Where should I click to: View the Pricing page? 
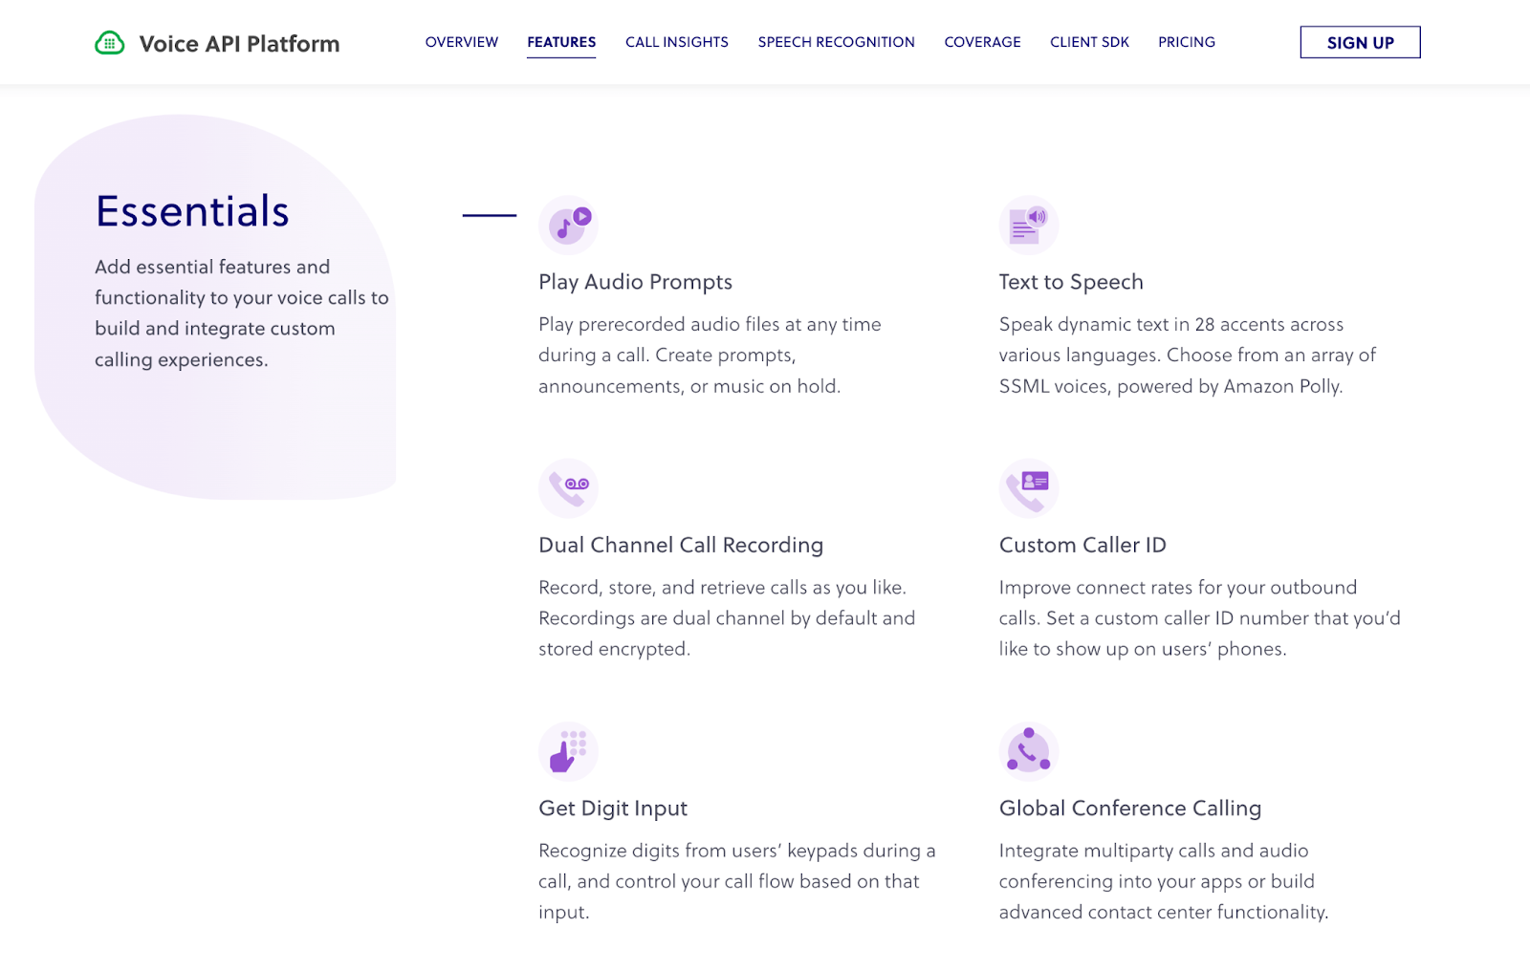1186,42
